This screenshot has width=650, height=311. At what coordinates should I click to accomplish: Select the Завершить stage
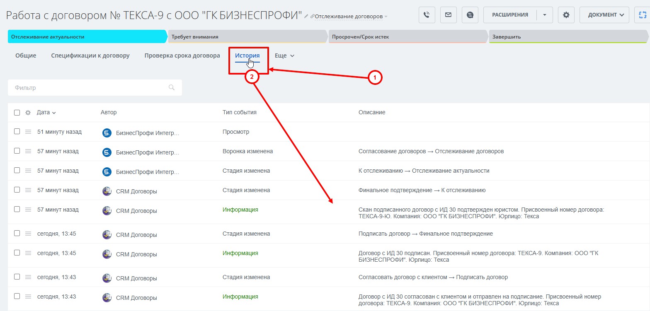pyautogui.click(x=569, y=37)
